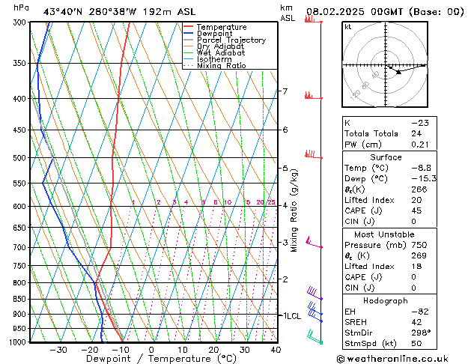Click the 40 temperature axis label

tap(276, 350)
